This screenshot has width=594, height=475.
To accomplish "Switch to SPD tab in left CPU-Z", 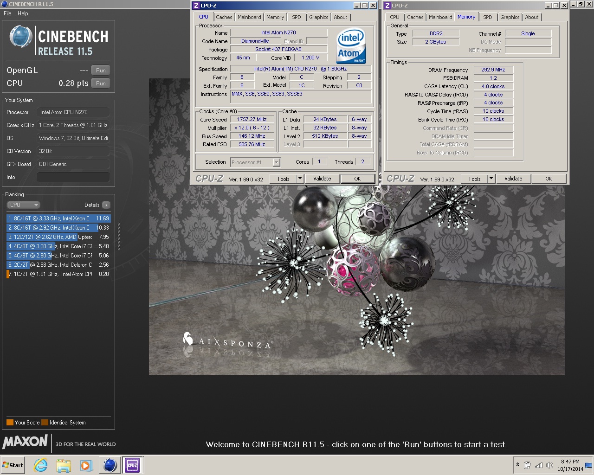I will coord(297,17).
